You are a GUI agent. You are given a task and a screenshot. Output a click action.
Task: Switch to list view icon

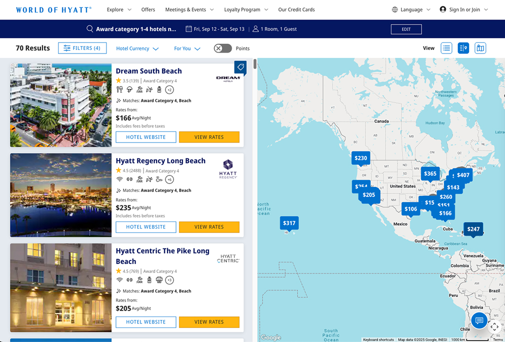pos(446,48)
